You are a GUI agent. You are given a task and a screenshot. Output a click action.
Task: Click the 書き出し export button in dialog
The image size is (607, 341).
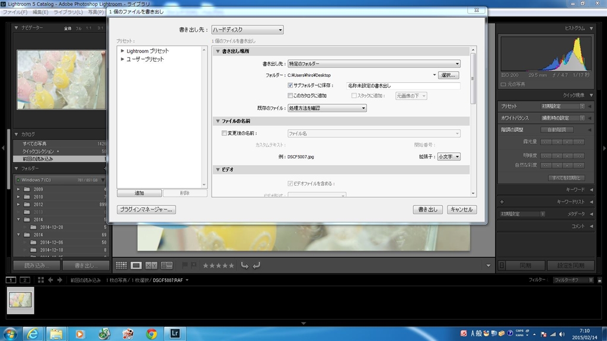coord(428,210)
